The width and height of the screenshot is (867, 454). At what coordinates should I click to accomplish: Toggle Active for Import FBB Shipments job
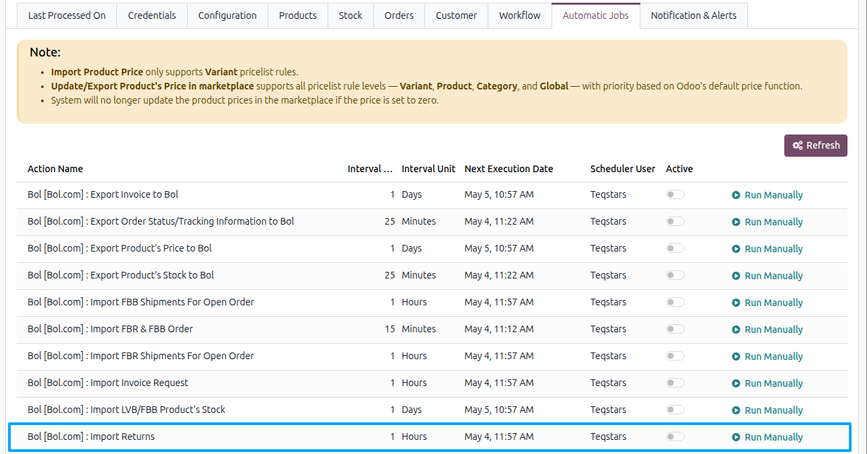tap(675, 302)
